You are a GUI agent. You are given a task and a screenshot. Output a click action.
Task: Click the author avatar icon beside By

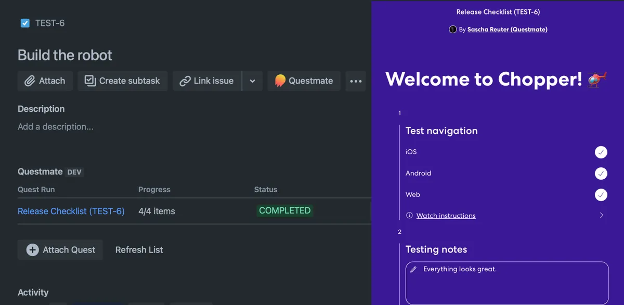pyautogui.click(x=453, y=30)
